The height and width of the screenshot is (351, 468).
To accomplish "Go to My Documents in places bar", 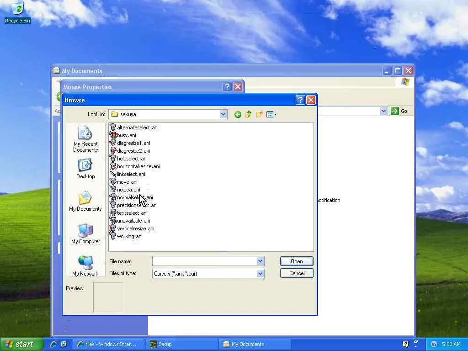I will tap(85, 201).
